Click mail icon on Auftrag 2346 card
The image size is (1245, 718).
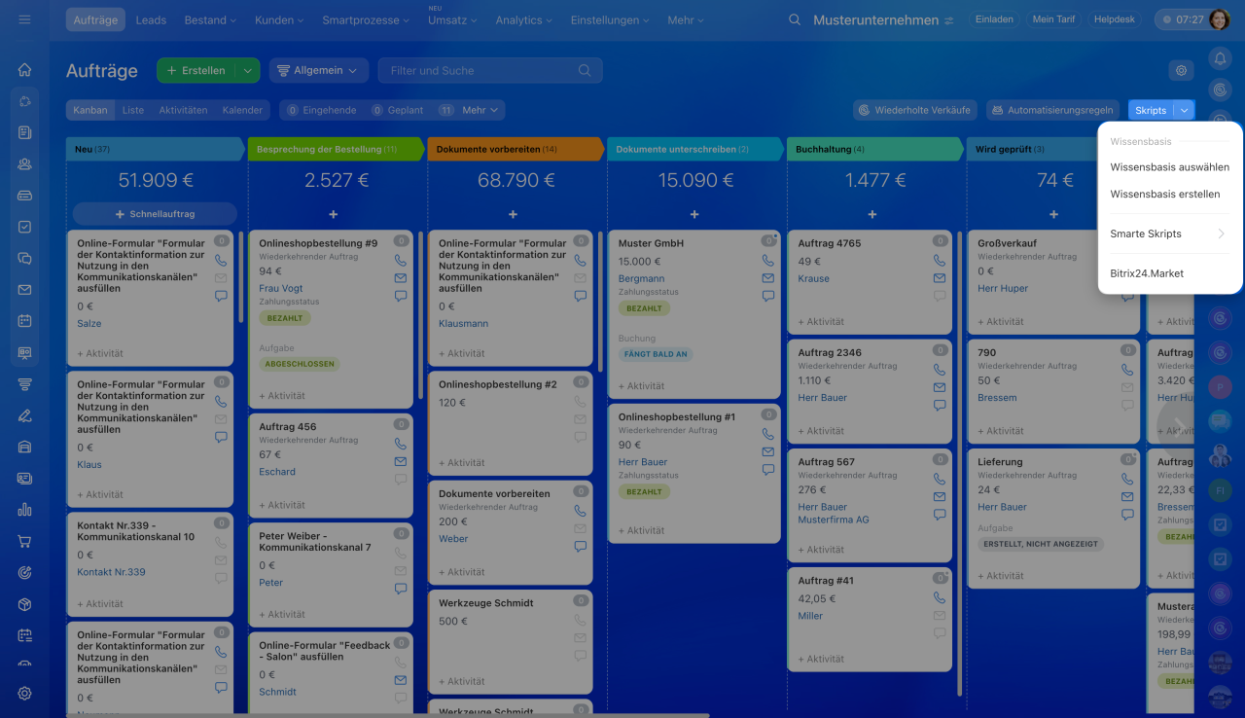(940, 387)
